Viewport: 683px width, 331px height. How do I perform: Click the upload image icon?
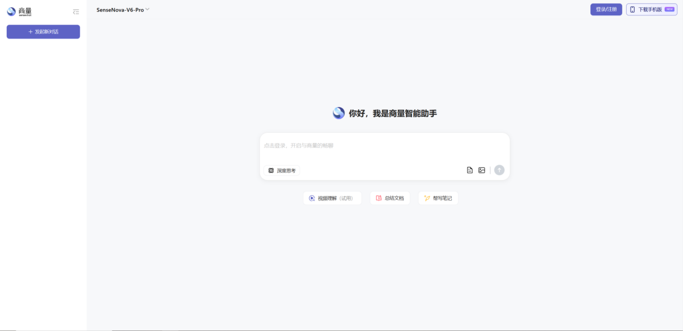coord(482,170)
